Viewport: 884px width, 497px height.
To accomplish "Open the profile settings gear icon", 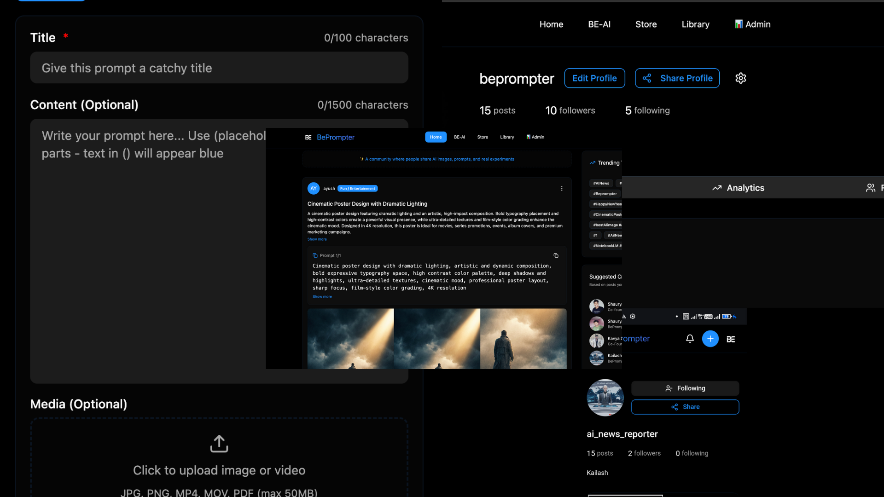I will tap(740, 78).
